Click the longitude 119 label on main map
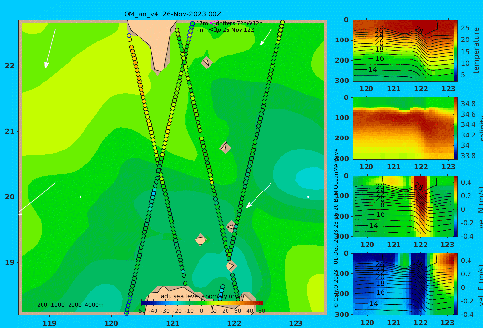 tap(50, 323)
